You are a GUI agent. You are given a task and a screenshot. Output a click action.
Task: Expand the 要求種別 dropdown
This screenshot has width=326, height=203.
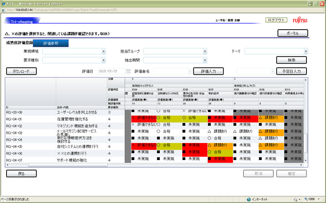coord(103,60)
